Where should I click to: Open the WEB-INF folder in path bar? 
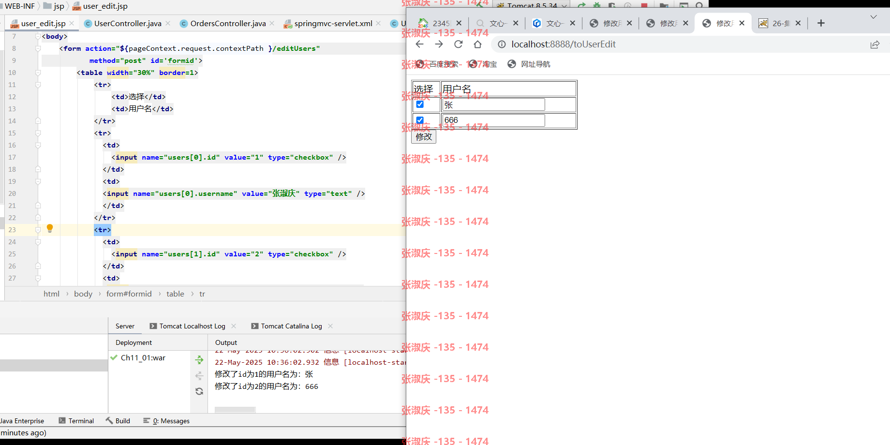(19, 6)
